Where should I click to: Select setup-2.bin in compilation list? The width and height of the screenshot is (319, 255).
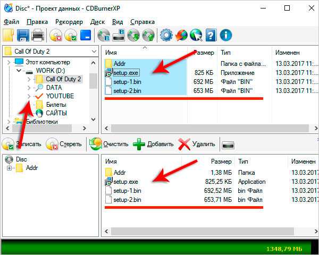127,200
